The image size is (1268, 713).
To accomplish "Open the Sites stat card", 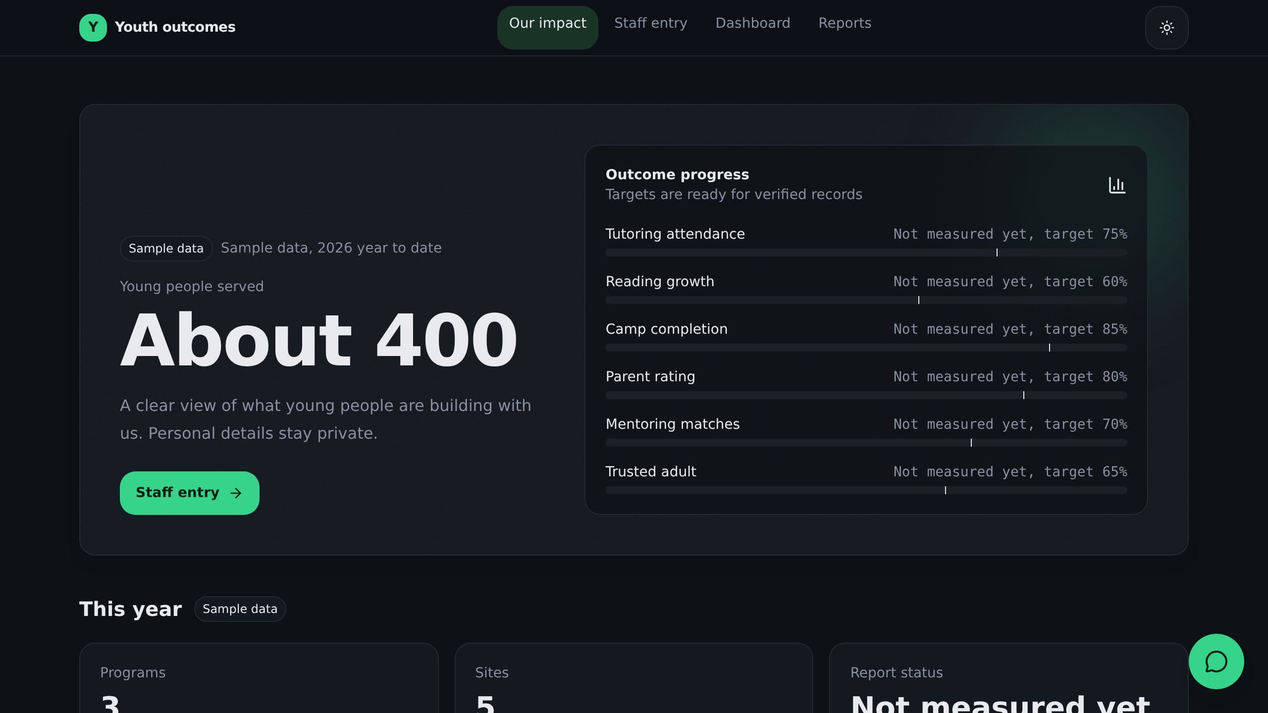I will pos(634,678).
